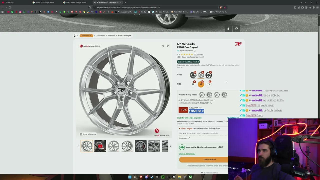Click the highlighted price 1.069,56 €
Image resolution: width=320 pixels, height=180 pixels.
click(196, 111)
